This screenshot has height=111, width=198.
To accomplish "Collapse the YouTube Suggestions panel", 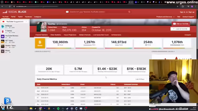I will (26, 22).
